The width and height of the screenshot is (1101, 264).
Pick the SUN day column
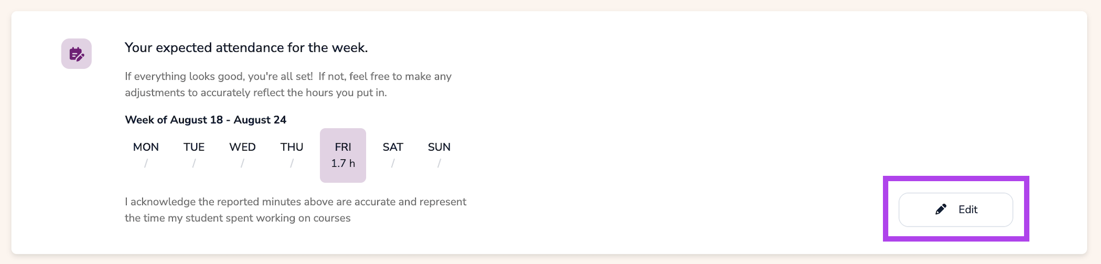[x=439, y=155]
